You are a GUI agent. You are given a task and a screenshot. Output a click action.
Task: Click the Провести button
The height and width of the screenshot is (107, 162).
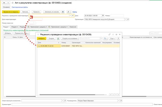click(36, 12)
